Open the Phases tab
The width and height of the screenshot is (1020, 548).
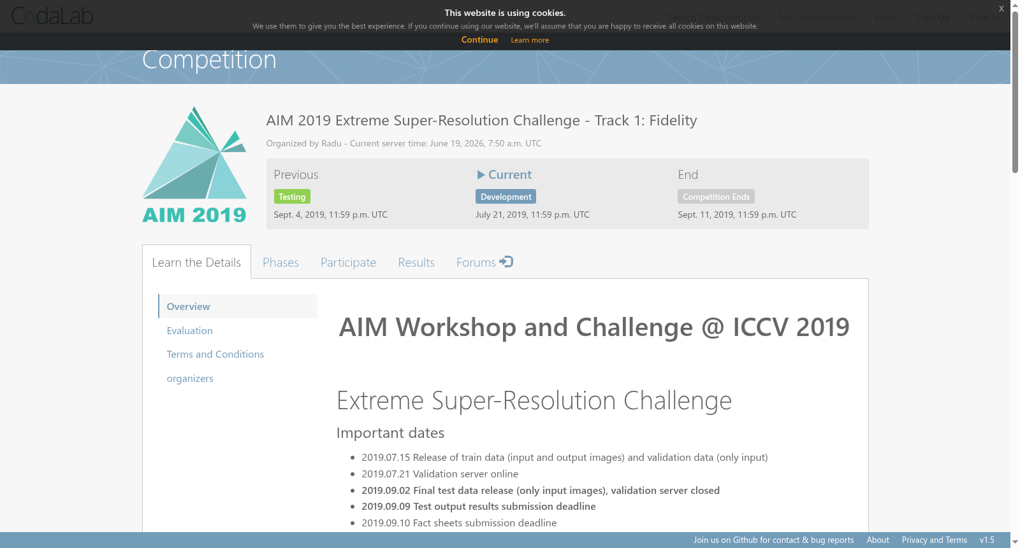pyautogui.click(x=280, y=262)
